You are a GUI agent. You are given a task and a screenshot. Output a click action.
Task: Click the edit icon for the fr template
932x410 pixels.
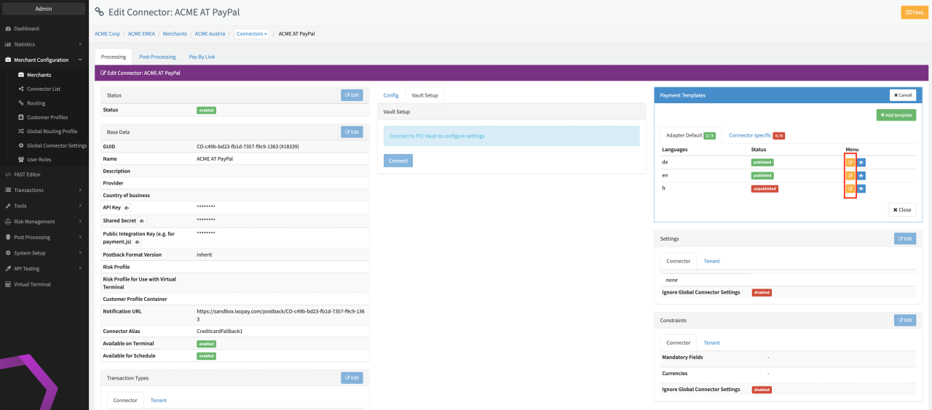850,188
